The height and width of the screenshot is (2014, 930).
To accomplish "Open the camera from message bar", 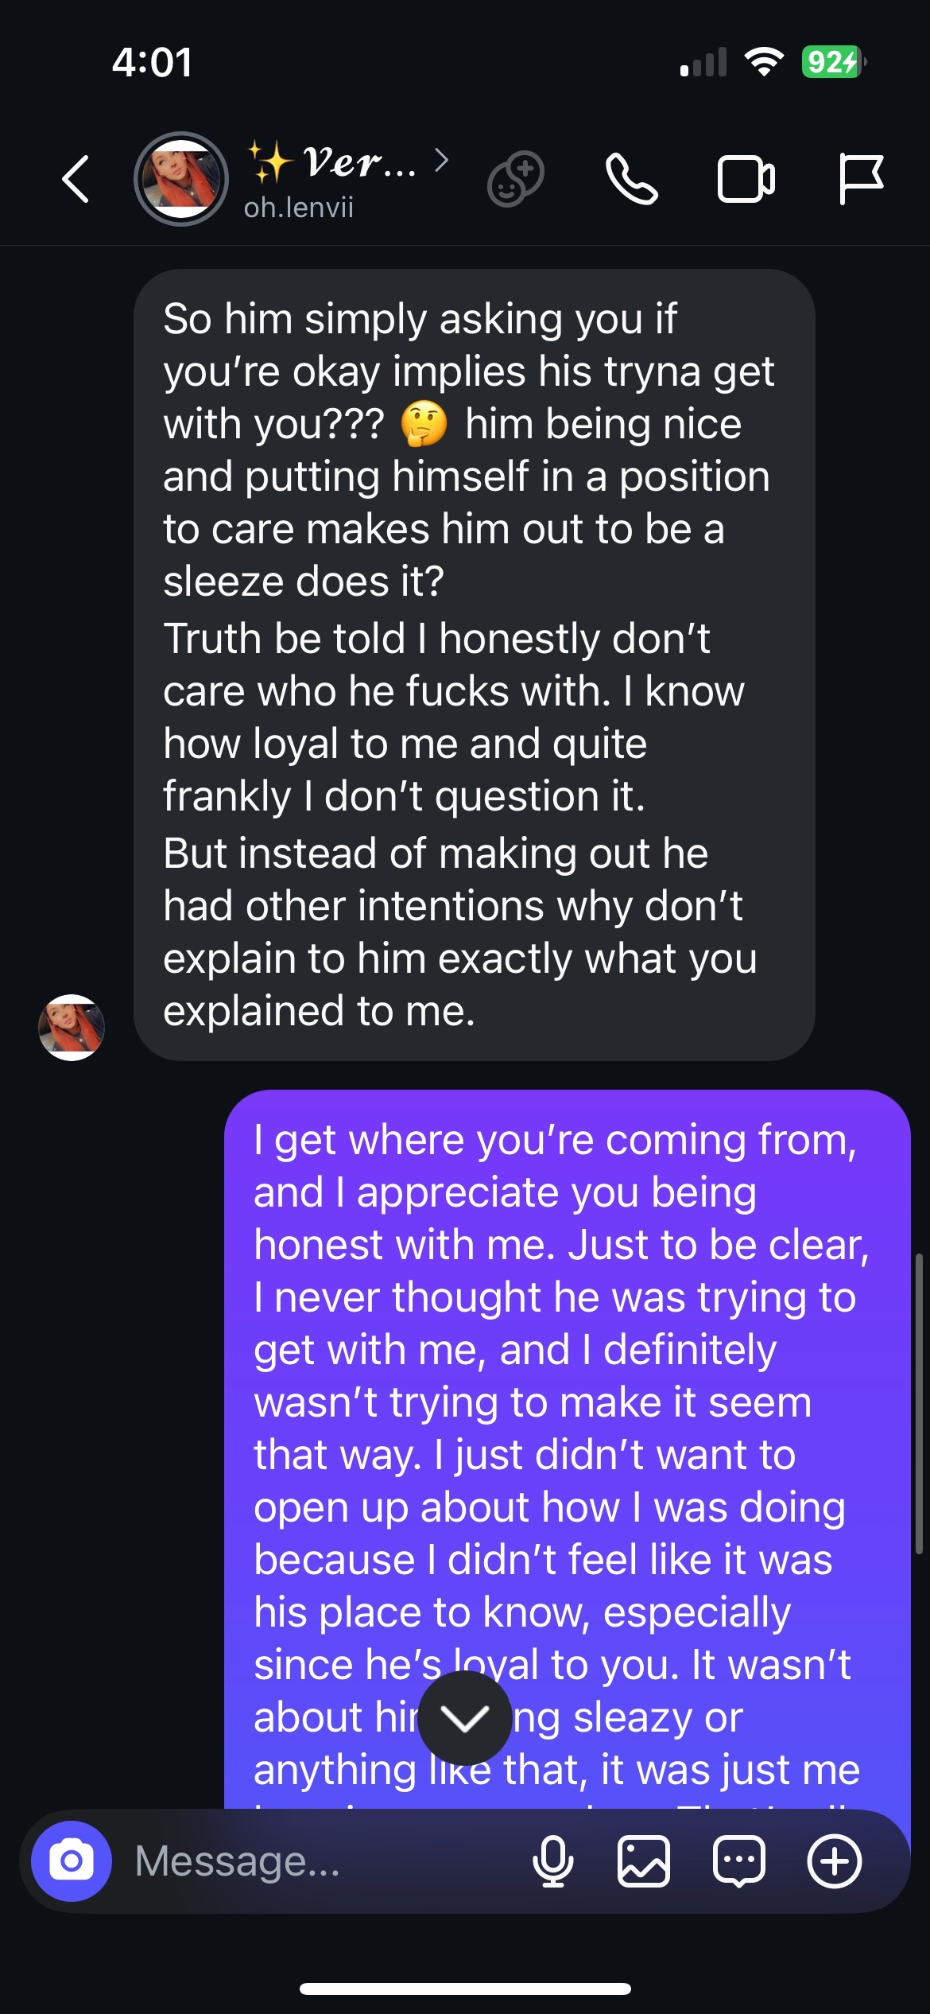I will [72, 1860].
